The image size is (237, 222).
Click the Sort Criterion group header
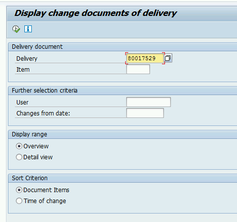(x=30, y=178)
